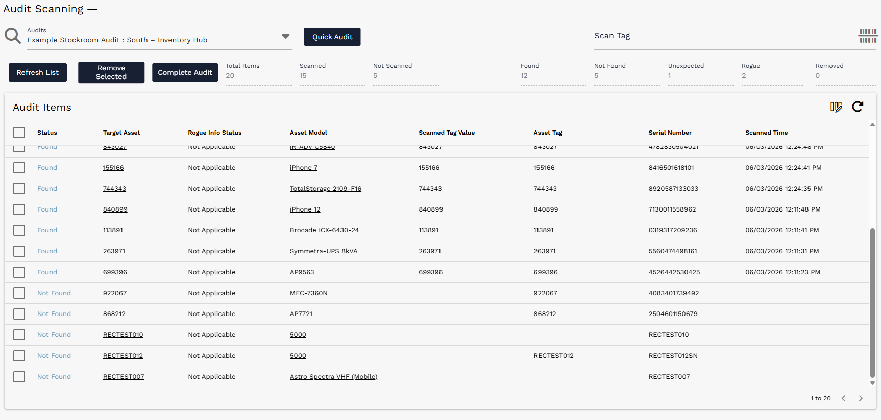Click Not Found status in row 868212
The width and height of the screenshot is (881, 420).
coord(54,314)
